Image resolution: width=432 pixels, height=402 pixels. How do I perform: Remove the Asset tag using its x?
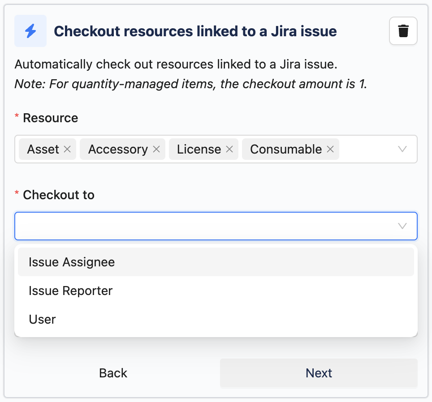(67, 150)
